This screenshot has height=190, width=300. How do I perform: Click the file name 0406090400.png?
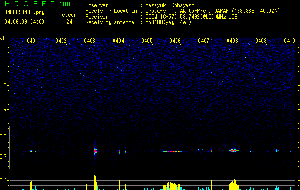[24, 12]
